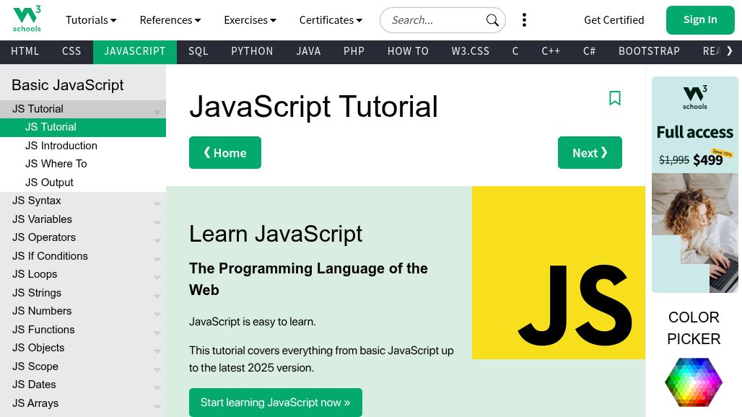
Task: Open the hexagonal color picker
Action: (x=693, y=382)
